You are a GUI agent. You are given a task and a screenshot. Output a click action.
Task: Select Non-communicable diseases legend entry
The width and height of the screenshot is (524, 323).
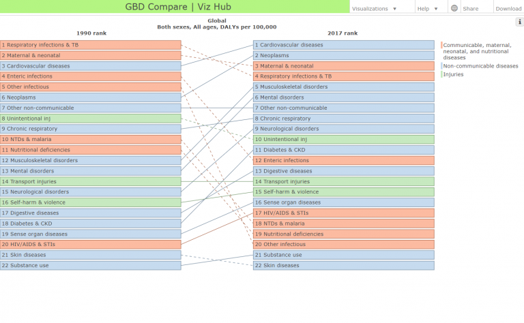[x=480, y=66]
